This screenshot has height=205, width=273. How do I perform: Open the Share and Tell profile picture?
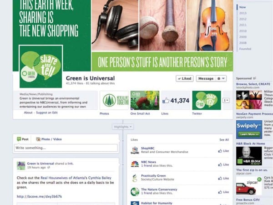point(41,67)
